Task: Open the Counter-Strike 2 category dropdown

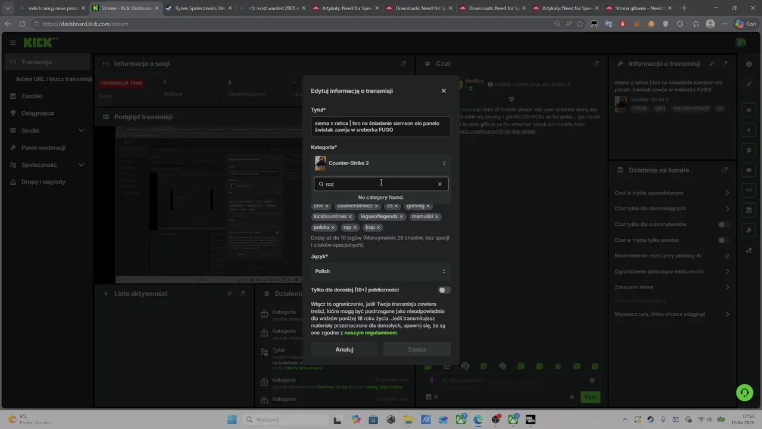Action: coord(380,163)
